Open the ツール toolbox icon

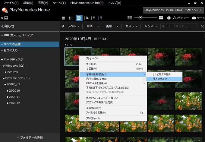[194, 18]
